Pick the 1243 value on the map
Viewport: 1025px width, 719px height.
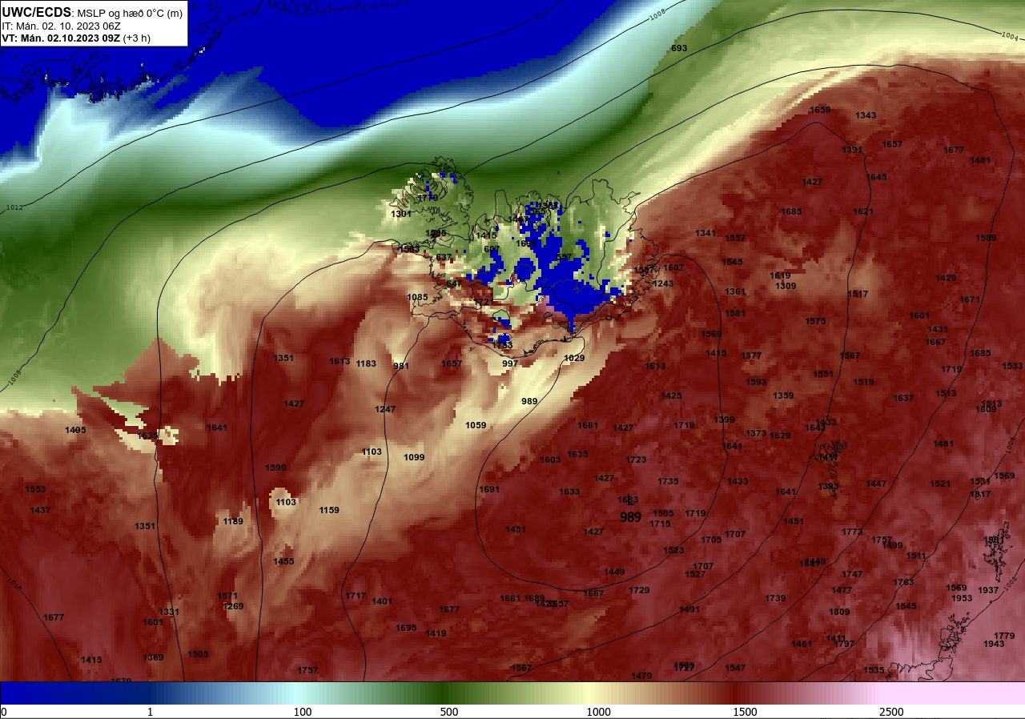pos(663,283)
